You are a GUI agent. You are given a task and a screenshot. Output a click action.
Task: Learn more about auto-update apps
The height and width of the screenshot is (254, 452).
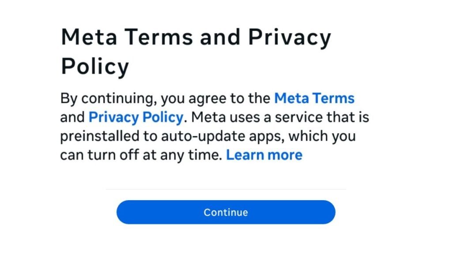[x=264, y=155]
